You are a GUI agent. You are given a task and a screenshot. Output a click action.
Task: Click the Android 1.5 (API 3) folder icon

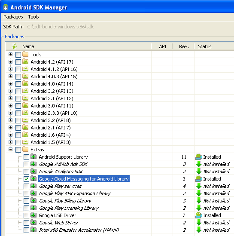pos(25,142)
